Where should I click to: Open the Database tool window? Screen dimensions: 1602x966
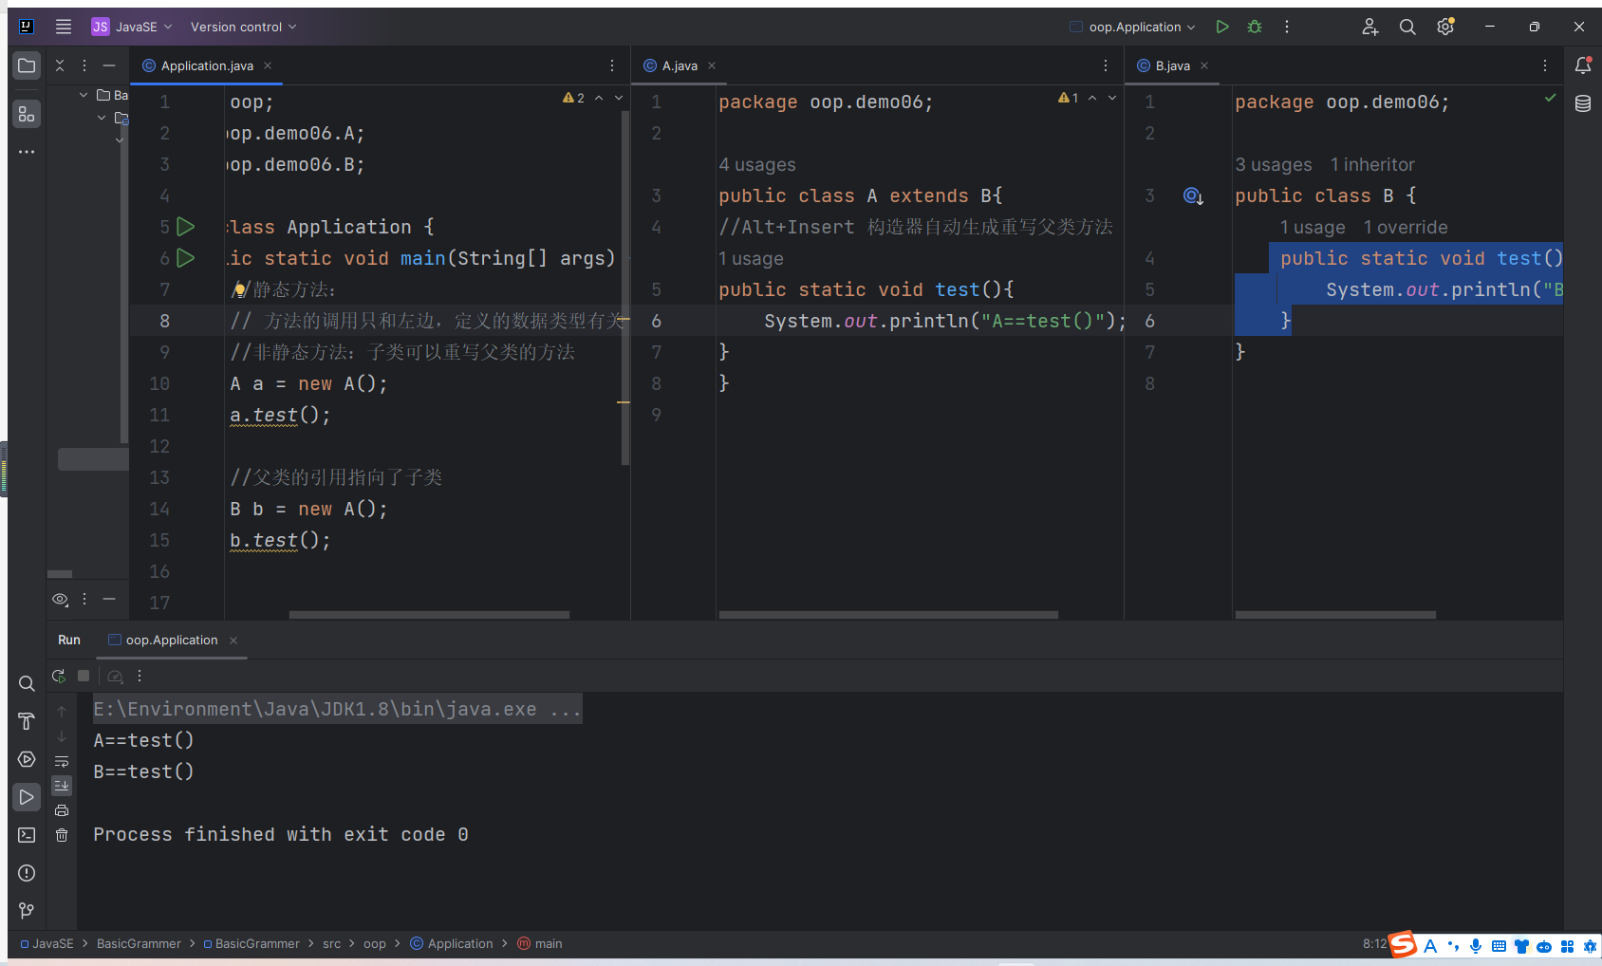1583,103
